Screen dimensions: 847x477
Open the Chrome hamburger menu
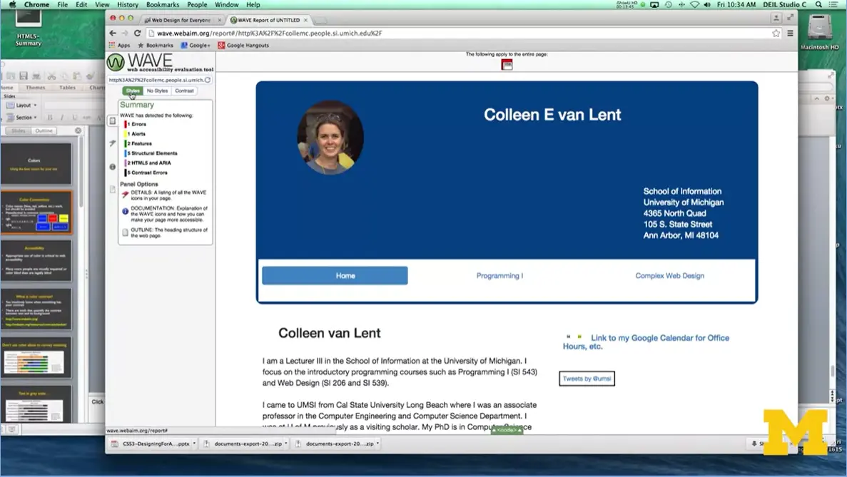point(790,33)
